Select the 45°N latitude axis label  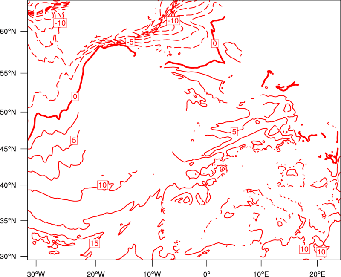(8, 149)
